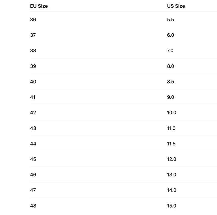Select the EU size 48 cell

[x=33, y=206]
